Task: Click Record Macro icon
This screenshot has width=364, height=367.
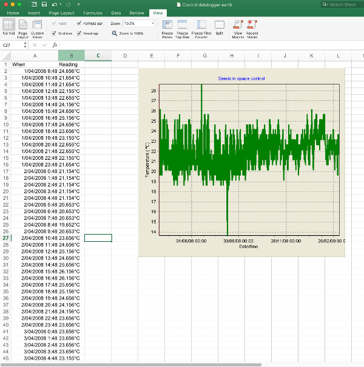Action: pyautogui.click(x=252, y=24)
